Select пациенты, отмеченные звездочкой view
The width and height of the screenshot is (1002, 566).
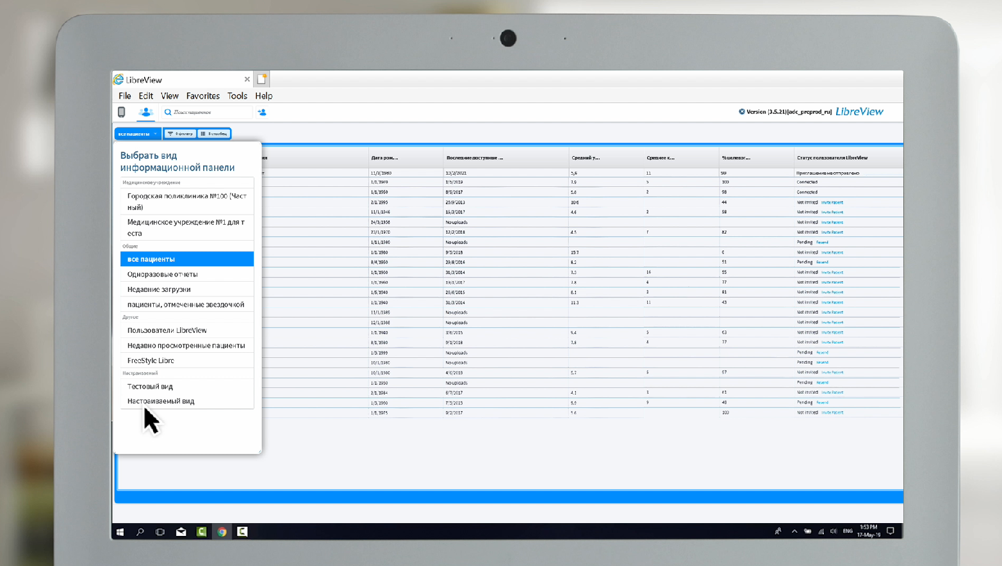coord(187,305)
